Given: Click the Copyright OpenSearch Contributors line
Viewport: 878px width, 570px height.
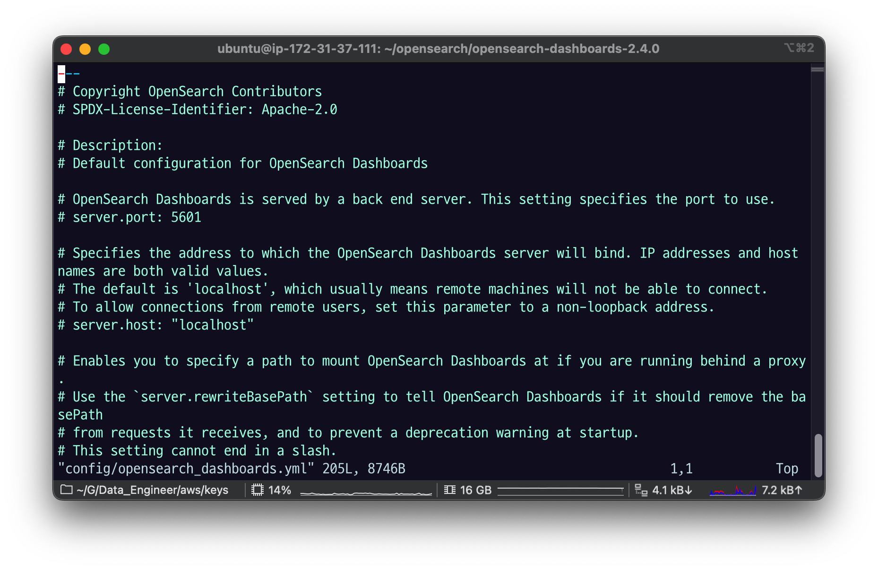Looking at the screenshot, I should 190,91.
